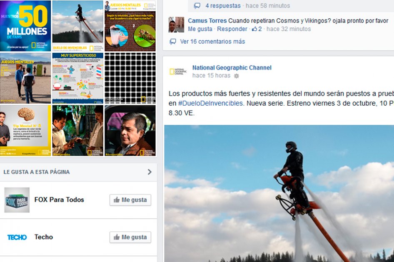
Task: Click the replies speech bubble icon beside 4 respuestas
Action: pyautogui.click(x=197, y=6)
